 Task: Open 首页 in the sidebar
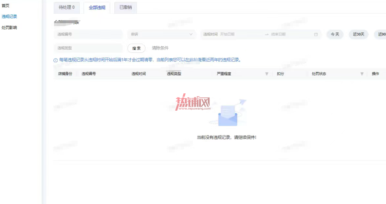coord(6,6)
